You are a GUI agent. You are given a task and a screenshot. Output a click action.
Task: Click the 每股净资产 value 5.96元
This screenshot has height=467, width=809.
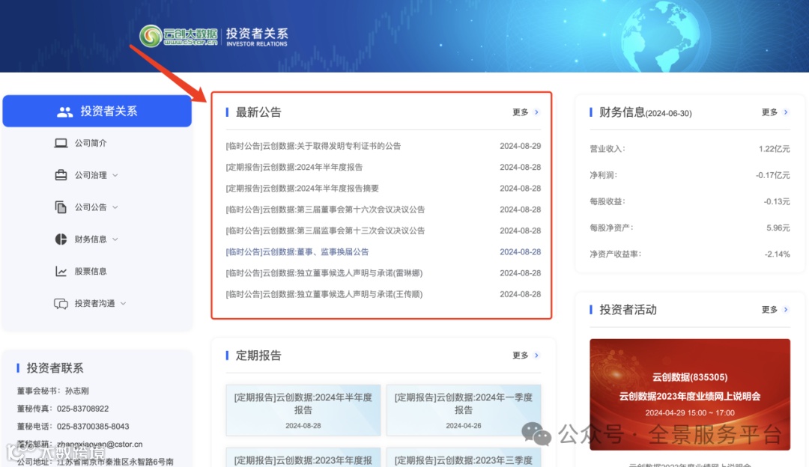point(778,228)
